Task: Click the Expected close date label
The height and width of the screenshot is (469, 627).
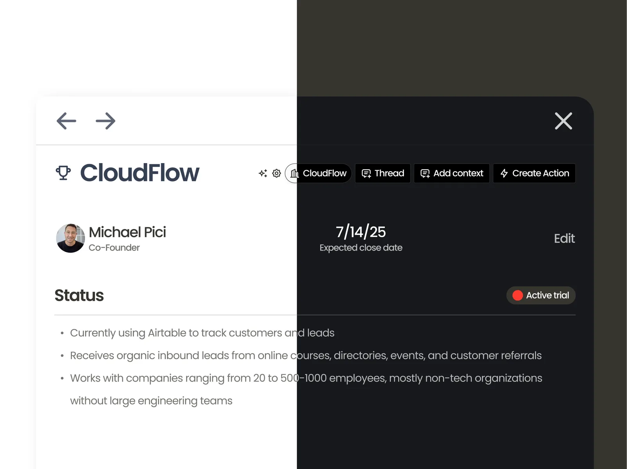Action: 361,248
